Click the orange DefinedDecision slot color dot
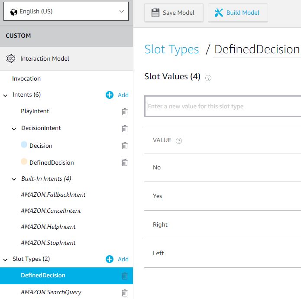 pos(24,162)
